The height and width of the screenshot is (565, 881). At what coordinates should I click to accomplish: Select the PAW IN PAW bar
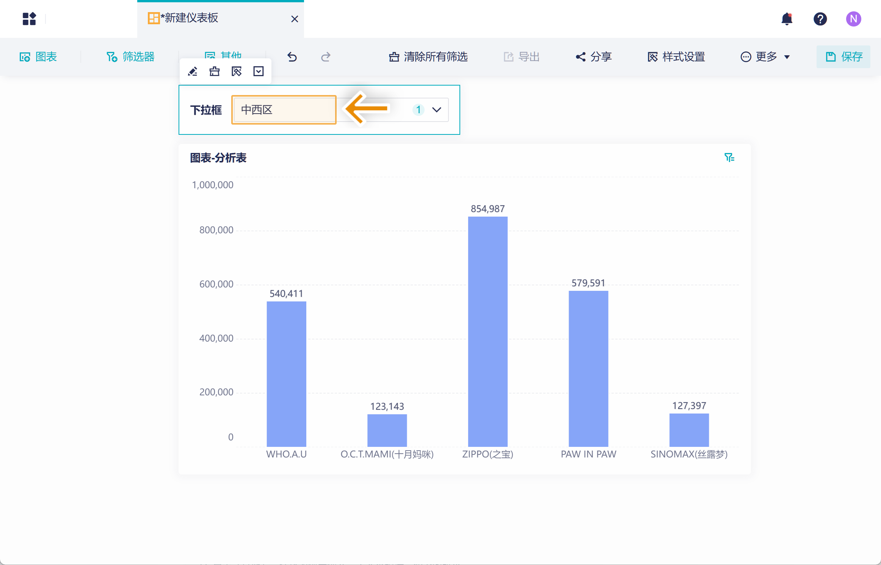point(588,368)
